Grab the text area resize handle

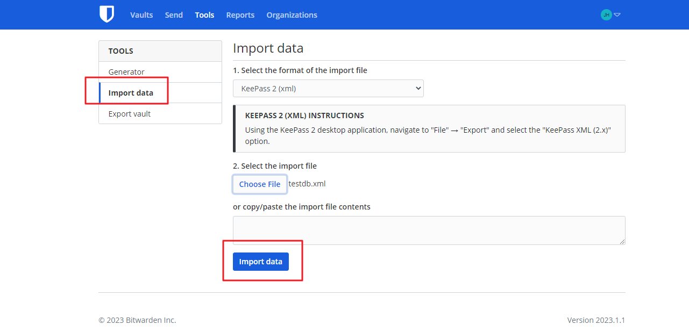tap(622, 242)
